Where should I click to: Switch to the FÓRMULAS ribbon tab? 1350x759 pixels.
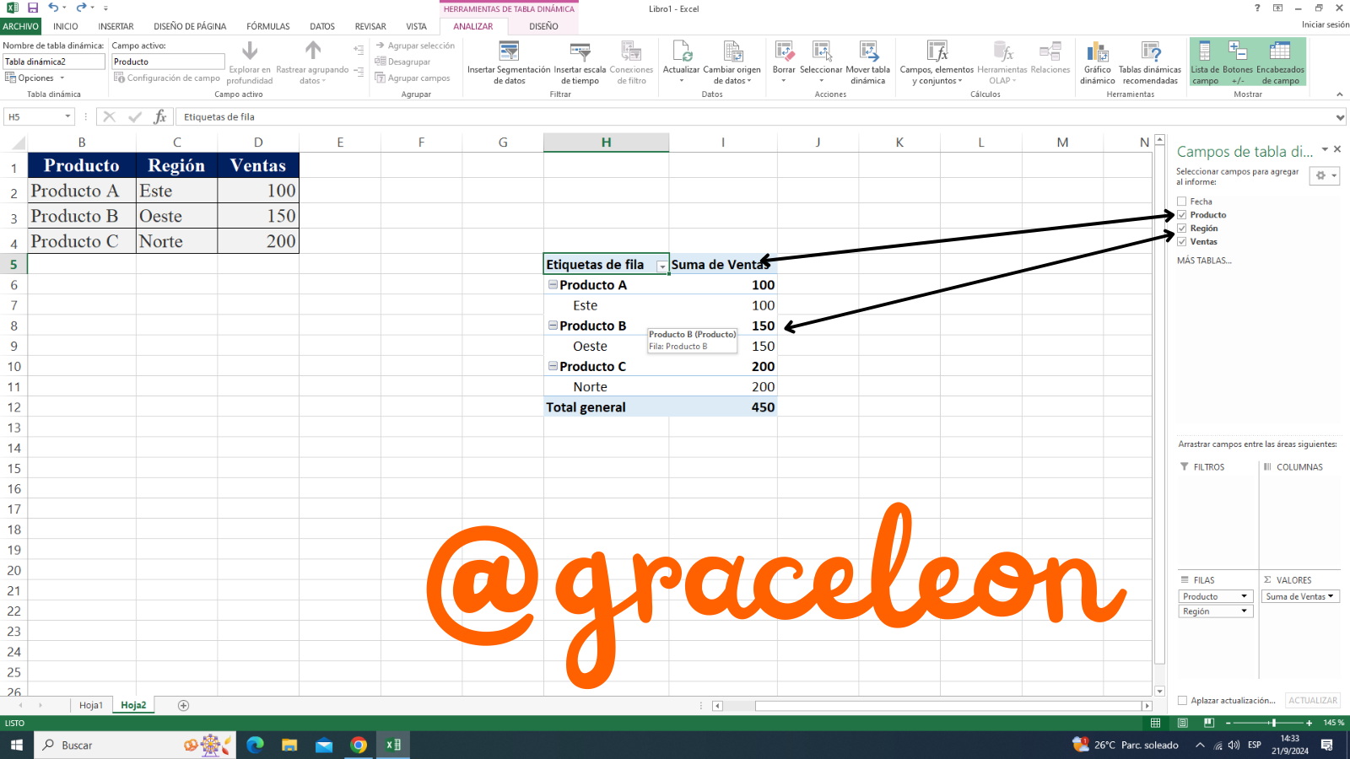[x=268, y=26]
